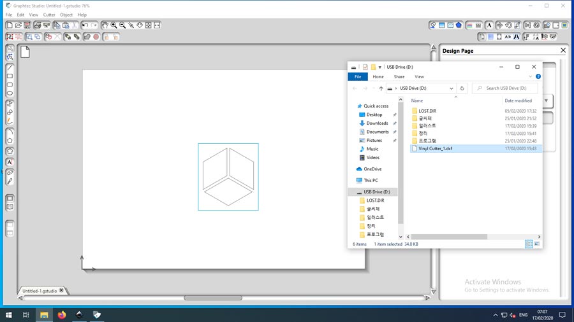This screenshot has height=322, width=574.
Task: Select the Line drawing tool
Action: pos(10,67)
